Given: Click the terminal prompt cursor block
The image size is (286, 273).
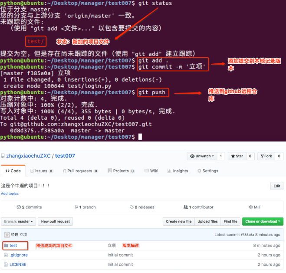Looking at the screenshot, I should point(140,137).
